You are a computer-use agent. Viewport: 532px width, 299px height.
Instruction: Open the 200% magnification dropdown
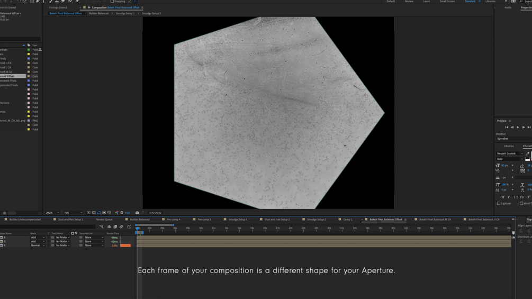coord(52,213)
